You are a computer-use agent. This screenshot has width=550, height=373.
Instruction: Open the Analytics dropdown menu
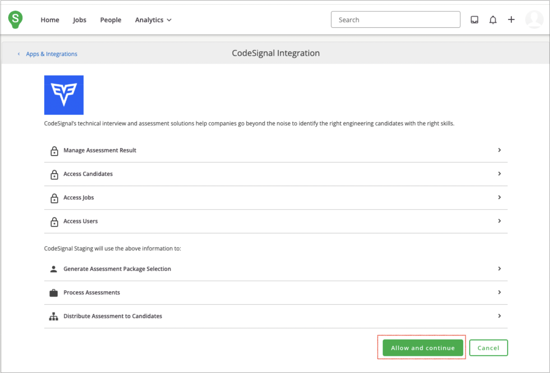[x=153, y=20]
